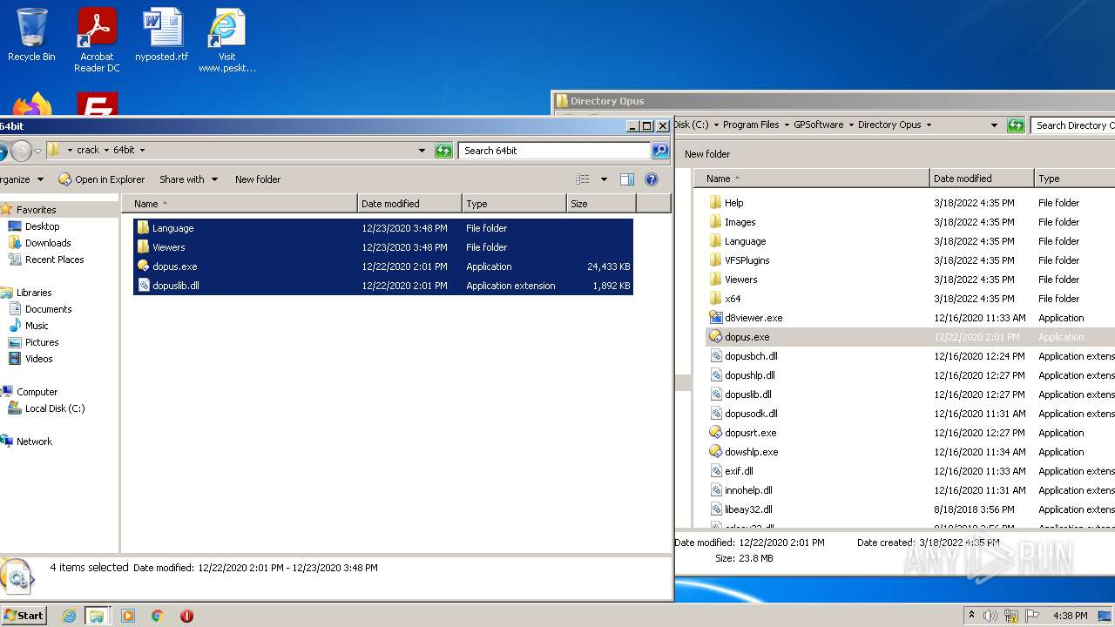Click the Action Center flag tray icon
This screenshot has height=627, width=1115.
coord(1032,616)
